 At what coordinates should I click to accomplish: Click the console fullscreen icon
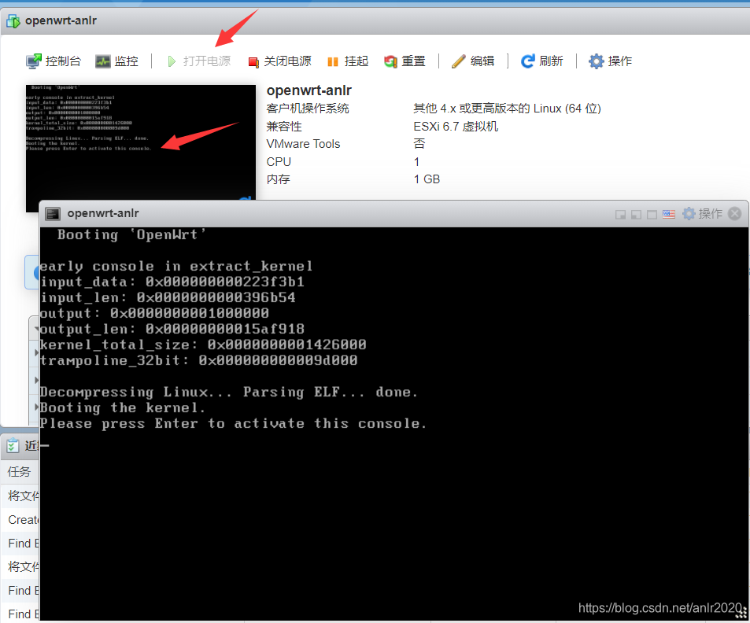pos(652,215)
